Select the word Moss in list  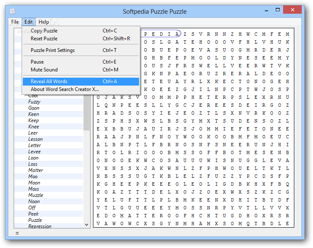pos(34,189)
